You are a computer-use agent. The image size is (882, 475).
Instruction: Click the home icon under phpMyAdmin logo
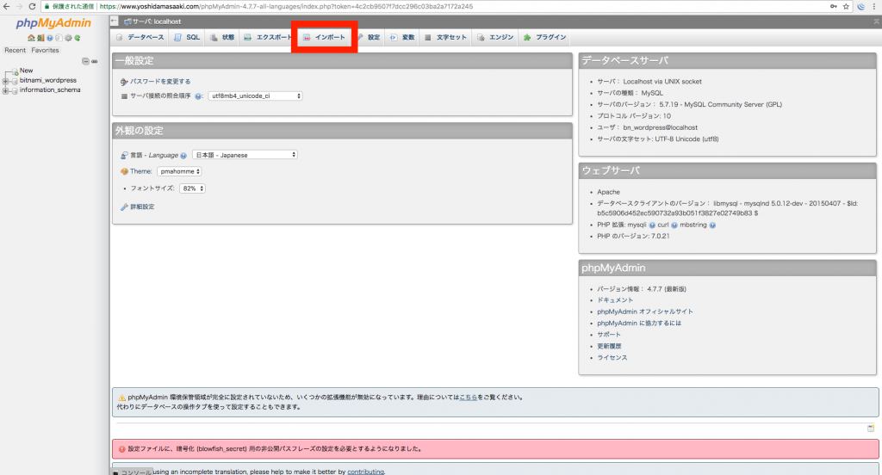coord(31,39)
